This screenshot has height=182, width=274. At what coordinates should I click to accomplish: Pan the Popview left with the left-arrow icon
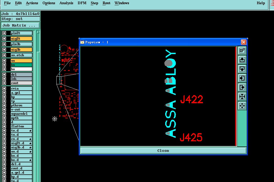pos(242,78)
